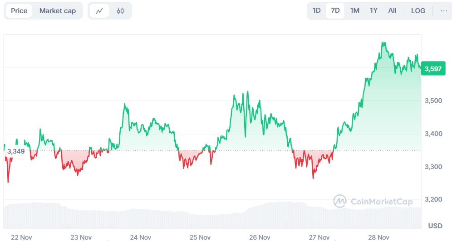The width and height of the screenshot is (452, 241).
Task: Click the current price label 3,597
Action: [432, 69]
